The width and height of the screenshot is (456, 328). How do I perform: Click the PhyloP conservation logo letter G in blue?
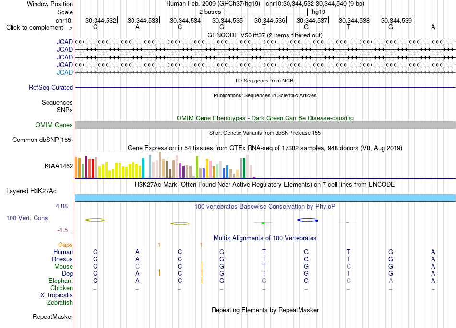pyautogui.click(x=307, y=220)
